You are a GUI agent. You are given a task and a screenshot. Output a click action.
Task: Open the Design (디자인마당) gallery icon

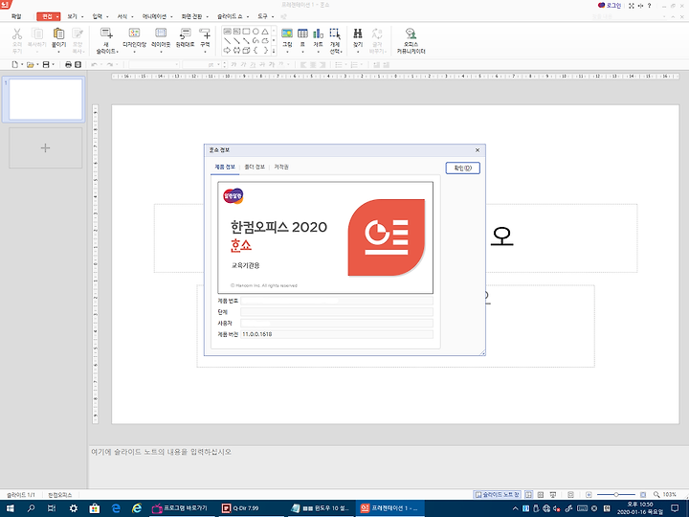pyautogui.click(x=134, y=34)
